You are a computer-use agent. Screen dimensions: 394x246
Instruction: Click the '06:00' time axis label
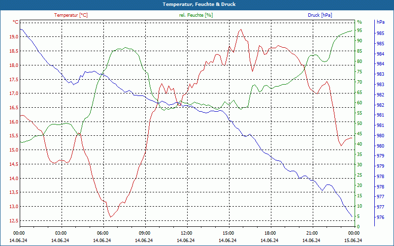click(103, 233)
